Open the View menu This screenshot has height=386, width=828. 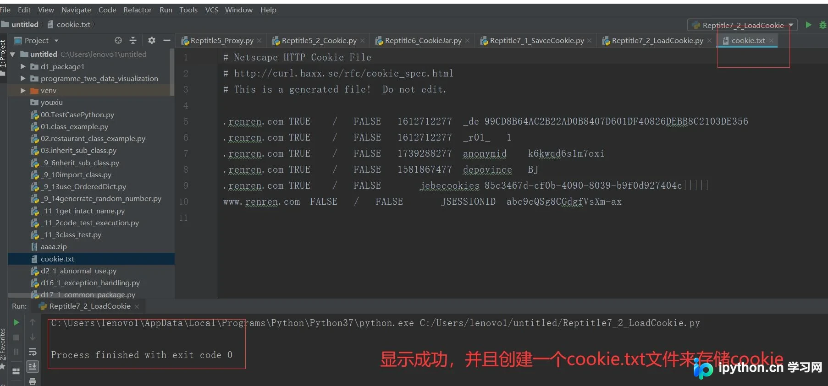click(x=46, y=10)
